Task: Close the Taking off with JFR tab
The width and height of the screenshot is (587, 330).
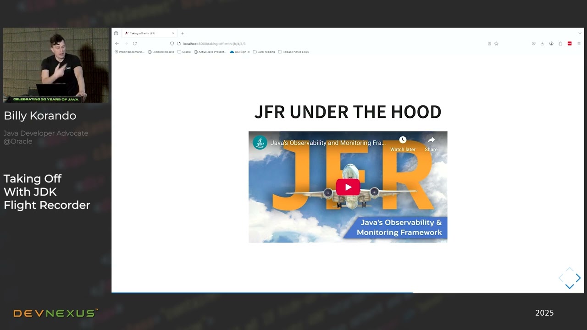Action: point(173,33)
